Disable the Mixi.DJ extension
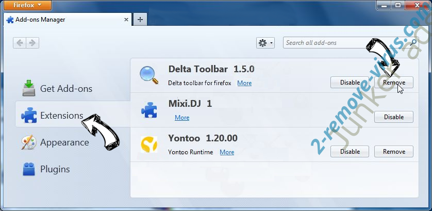Viewport: 432px width, 211px height. click(x=394, y=117)
